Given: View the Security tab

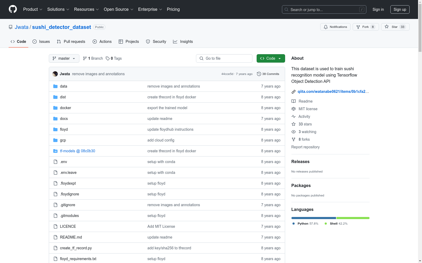Looking at the screenshot, I should point(156,42).
